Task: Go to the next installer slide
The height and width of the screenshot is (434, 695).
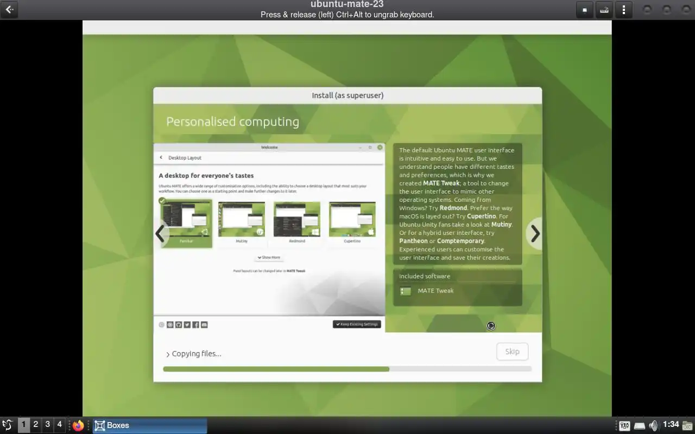Action: coord(535,234)
